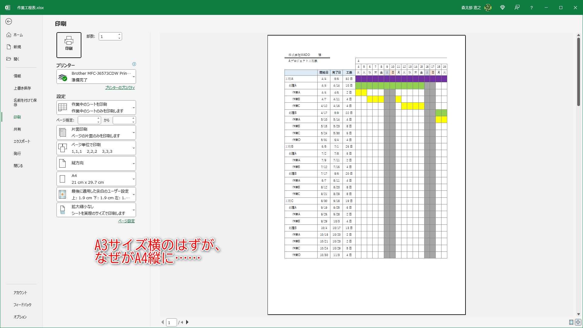Open Help with the question mark icon
This screenshot has width=583, height=328.
531,8
